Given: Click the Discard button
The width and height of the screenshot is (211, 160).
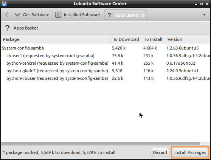Looking at the screenshot, I should pyautogui.click(x=160, y=152).
